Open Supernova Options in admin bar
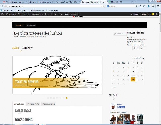This screenshot has width=161, height=125. [x=72, y=14]
